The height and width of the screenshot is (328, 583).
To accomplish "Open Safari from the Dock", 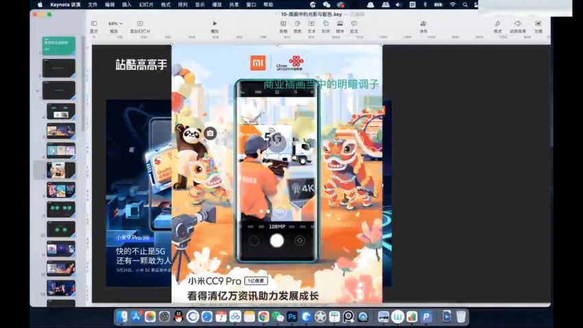I will (x=206, y=316).
